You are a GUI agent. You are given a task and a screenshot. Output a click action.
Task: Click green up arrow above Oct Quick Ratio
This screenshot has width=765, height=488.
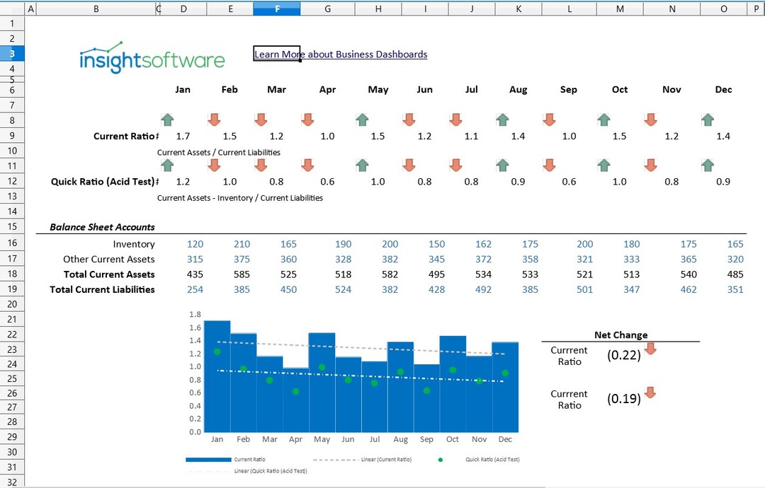pyautogui.click(x=603, y=165)
